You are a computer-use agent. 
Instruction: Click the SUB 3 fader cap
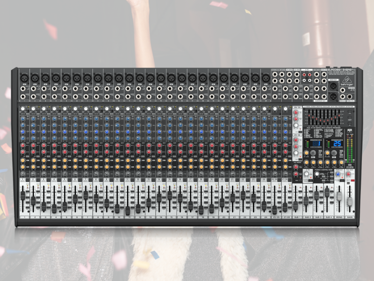316,195
